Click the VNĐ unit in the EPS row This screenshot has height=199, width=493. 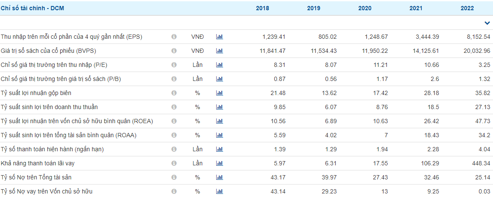(197, 37)
